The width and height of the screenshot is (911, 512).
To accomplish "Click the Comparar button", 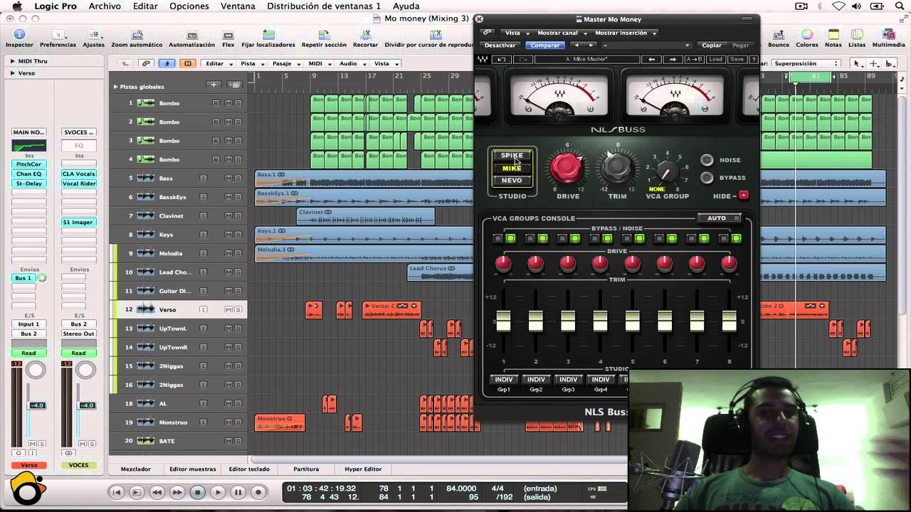I will [x=545, y=46].
